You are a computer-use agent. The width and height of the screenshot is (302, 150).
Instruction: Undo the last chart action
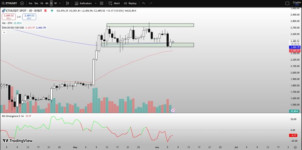[x=144, y=3]
